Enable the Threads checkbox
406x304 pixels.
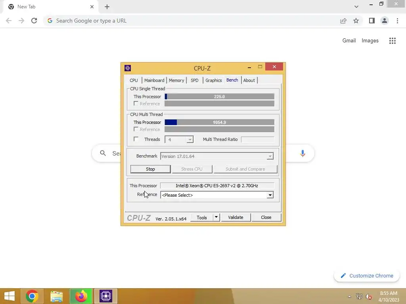tap(136, 139)
